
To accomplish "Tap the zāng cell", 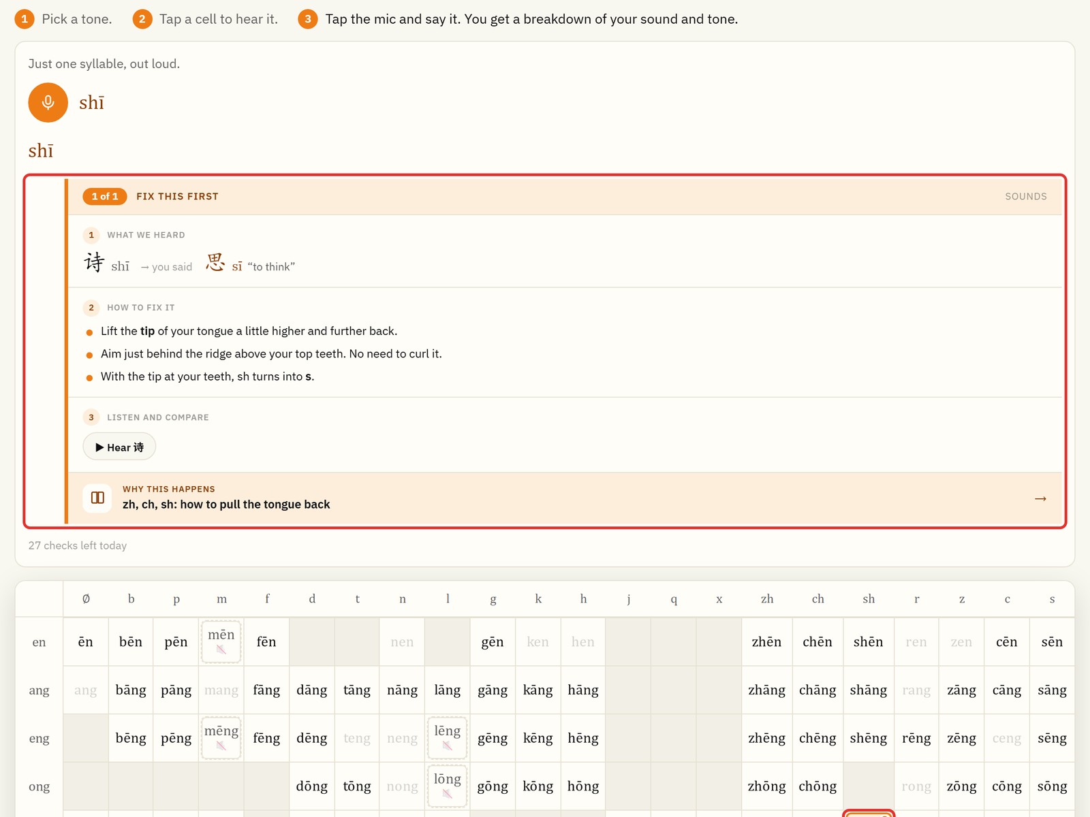I will [x=962, y=690].
